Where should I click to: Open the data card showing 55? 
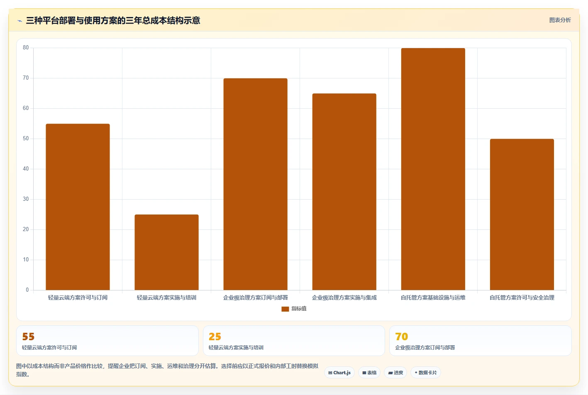click(107, 341)
